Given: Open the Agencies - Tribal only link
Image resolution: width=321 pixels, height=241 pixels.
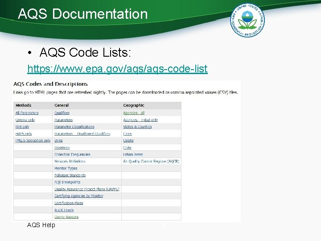Looking at the screenshot, I should point(140,120).
